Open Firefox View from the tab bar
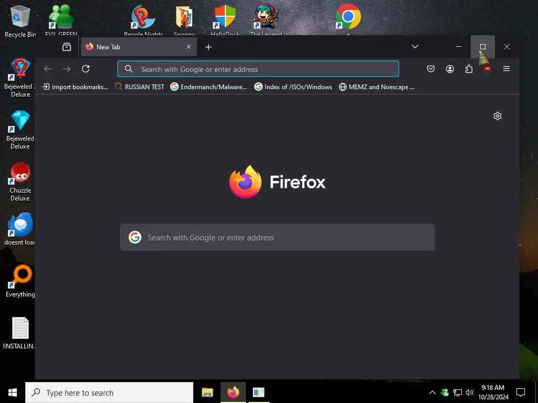The height and width of the screenshot is (403, 538). click(67, 47)
